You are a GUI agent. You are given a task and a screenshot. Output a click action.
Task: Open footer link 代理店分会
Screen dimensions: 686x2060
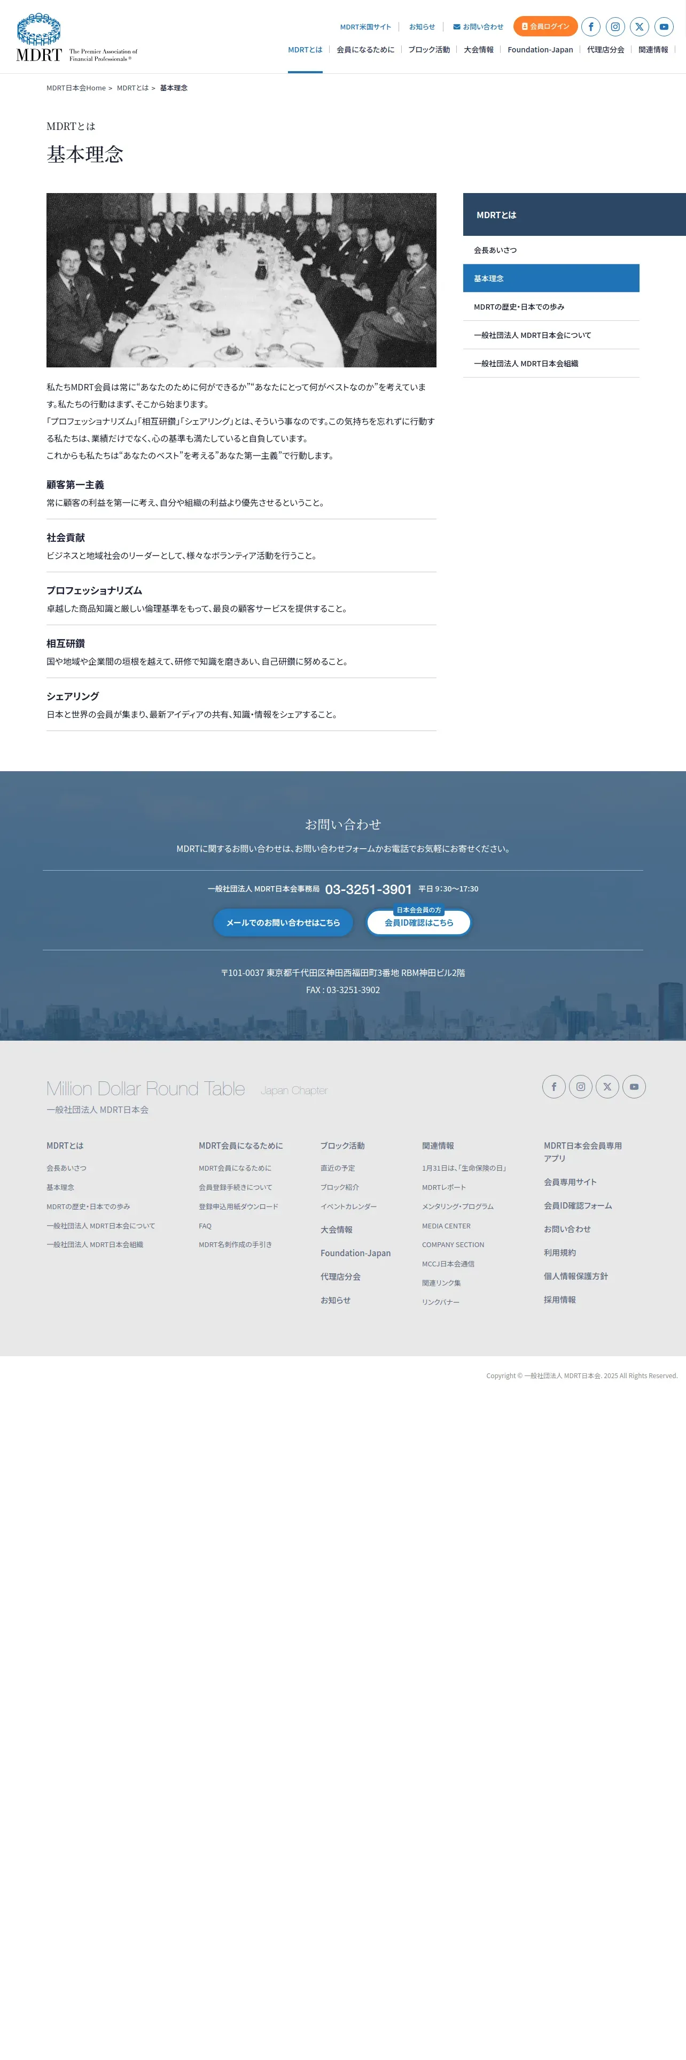coord(340,1277)
